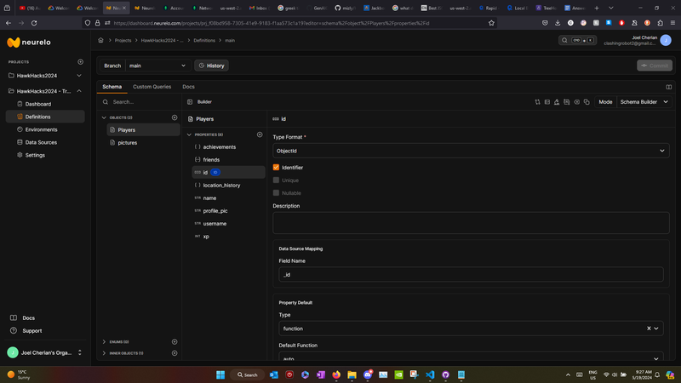Open the Default Function auto dropdown
Image resolution: width=681 pixels, height=383 pixels.
(471, 357)
